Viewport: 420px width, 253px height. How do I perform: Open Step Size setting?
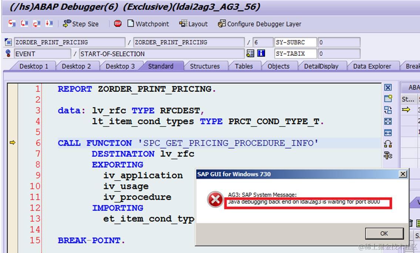[81, 24]
